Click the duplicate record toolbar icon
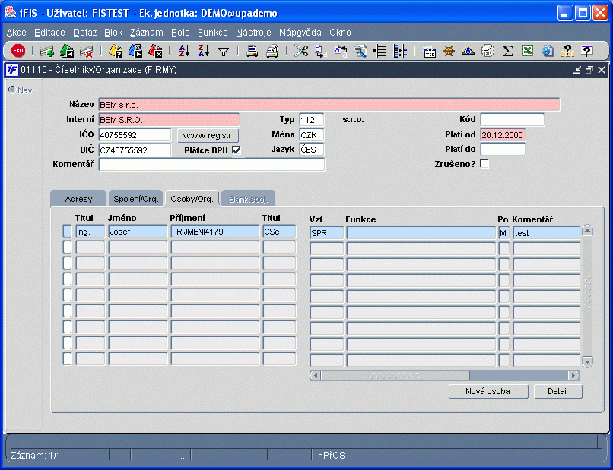The width and height of the screenshot is (613, 470). 67,51
